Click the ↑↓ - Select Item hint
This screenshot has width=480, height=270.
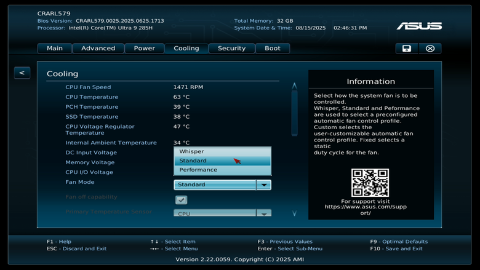pos(173,242)
